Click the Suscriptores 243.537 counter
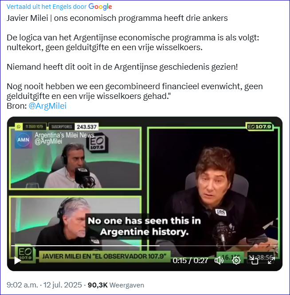Screen dimensions: 290x295 [74, 126]
